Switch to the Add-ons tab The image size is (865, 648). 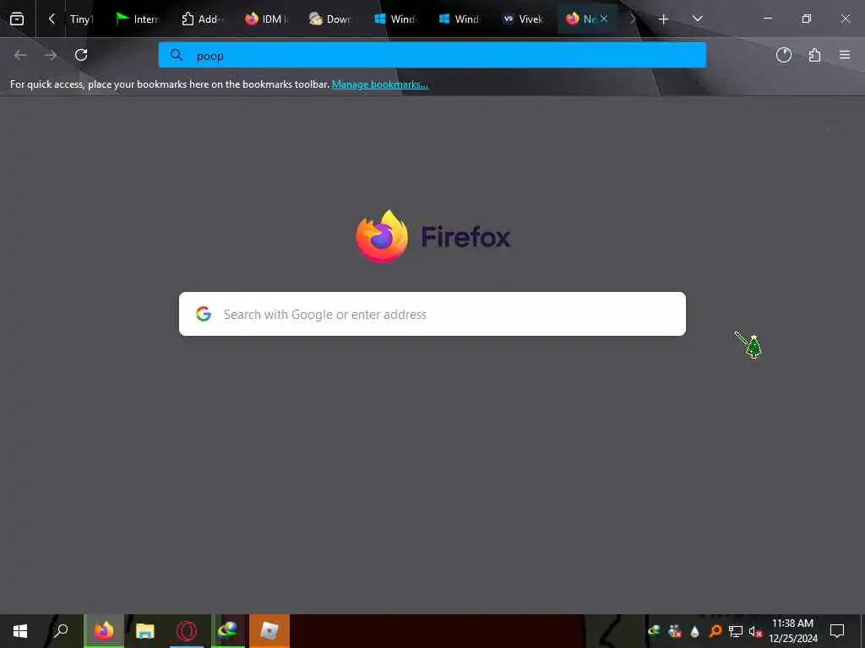[203, 19]
